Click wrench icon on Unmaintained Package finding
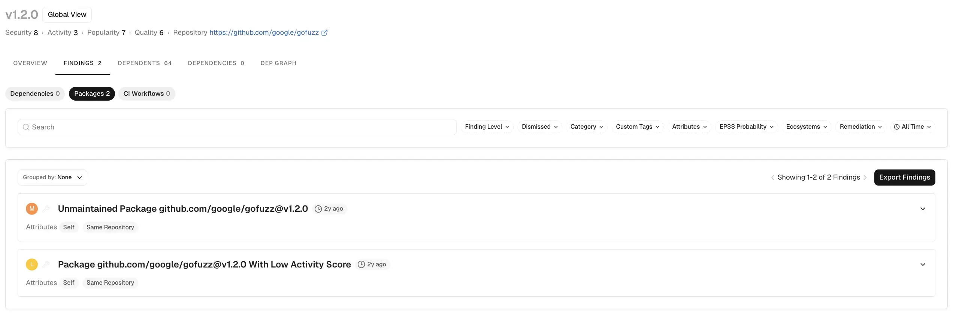The width and height of the screenshot is (953, 318). (46, 209)
